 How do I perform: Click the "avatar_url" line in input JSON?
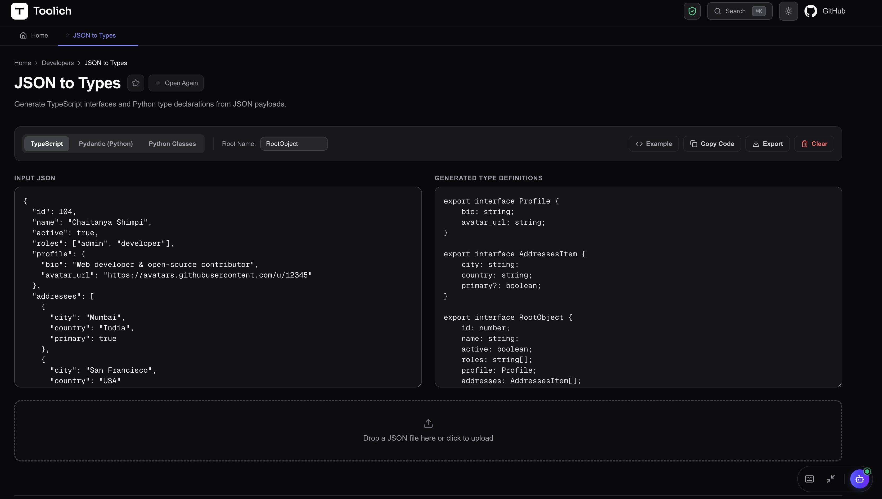pos(176,275)
